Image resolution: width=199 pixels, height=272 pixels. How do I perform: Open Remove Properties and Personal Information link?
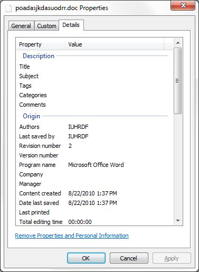(72, 236)
